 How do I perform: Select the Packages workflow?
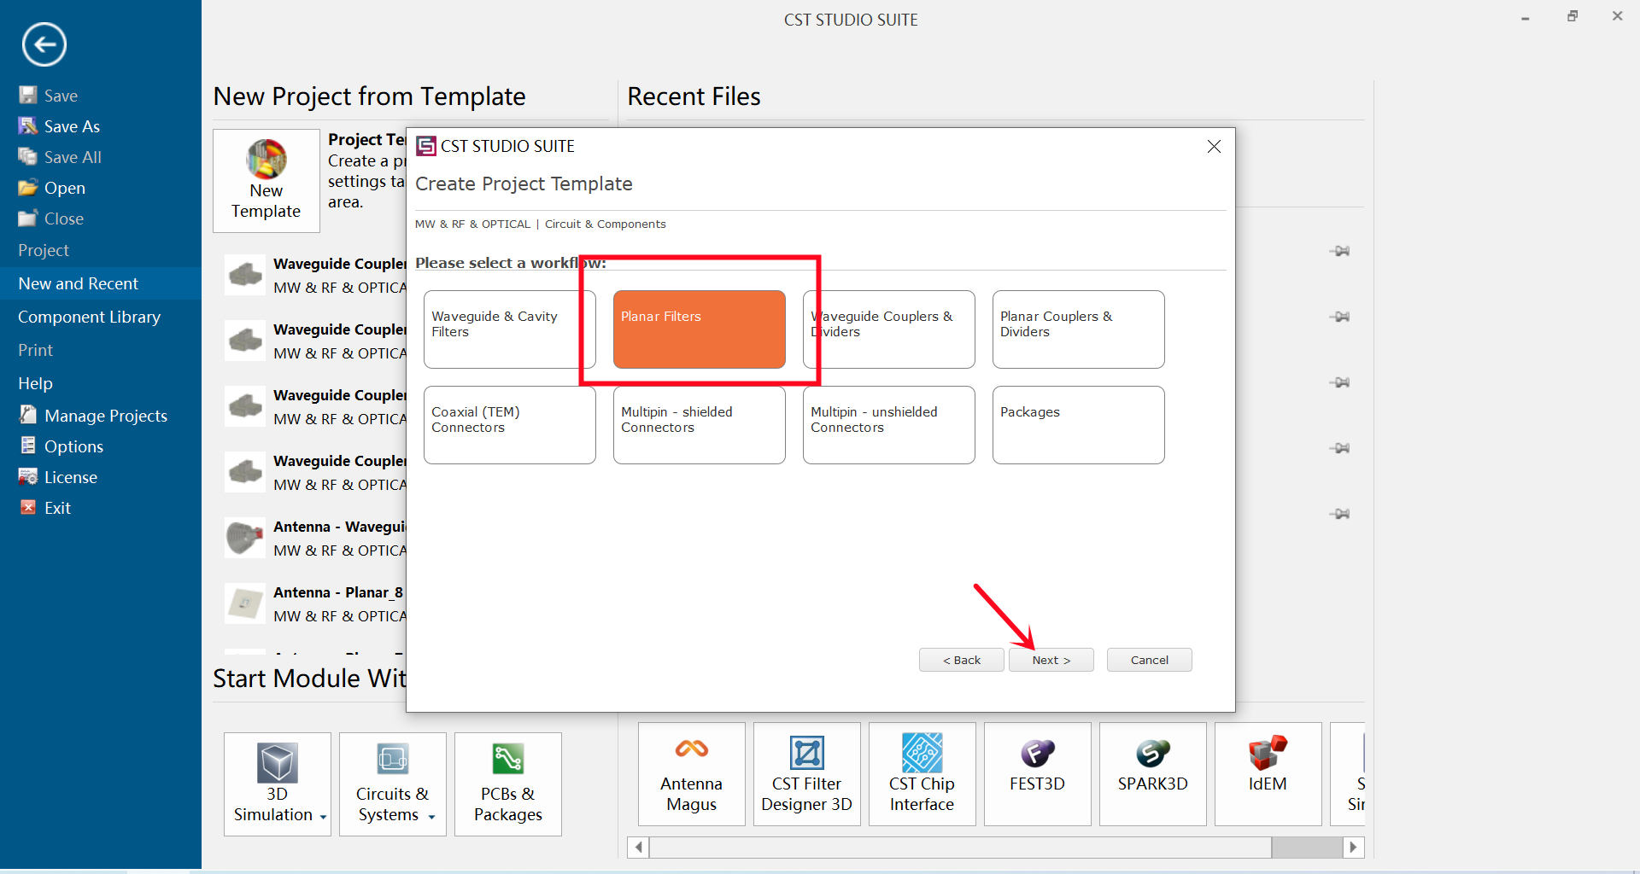1078,425
